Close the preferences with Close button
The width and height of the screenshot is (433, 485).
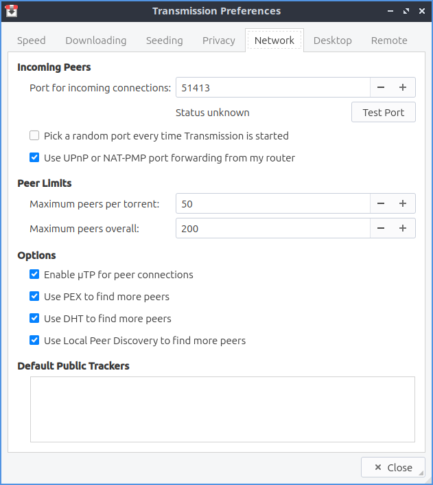[393, 467]
